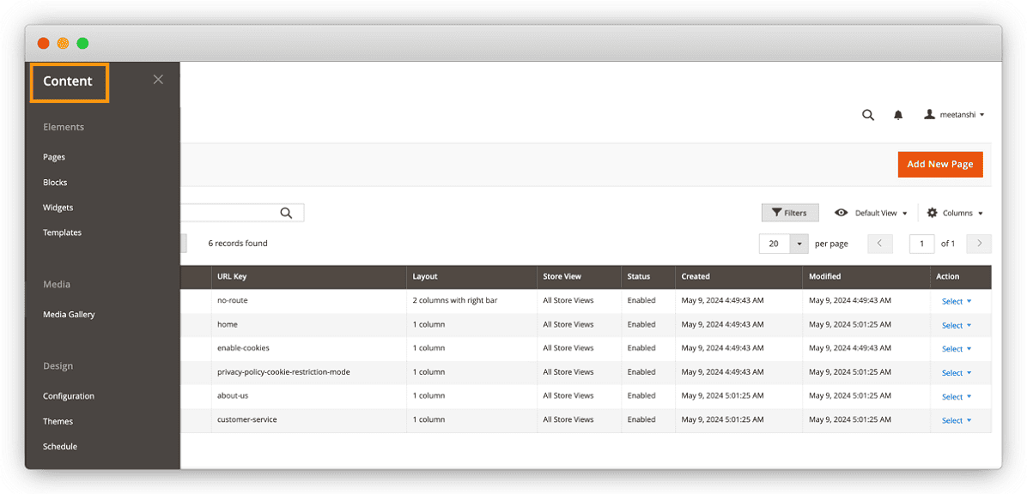Screen dimensions: 1027x494
Task: Click the per page value 20
Action: tap(775, 244)
